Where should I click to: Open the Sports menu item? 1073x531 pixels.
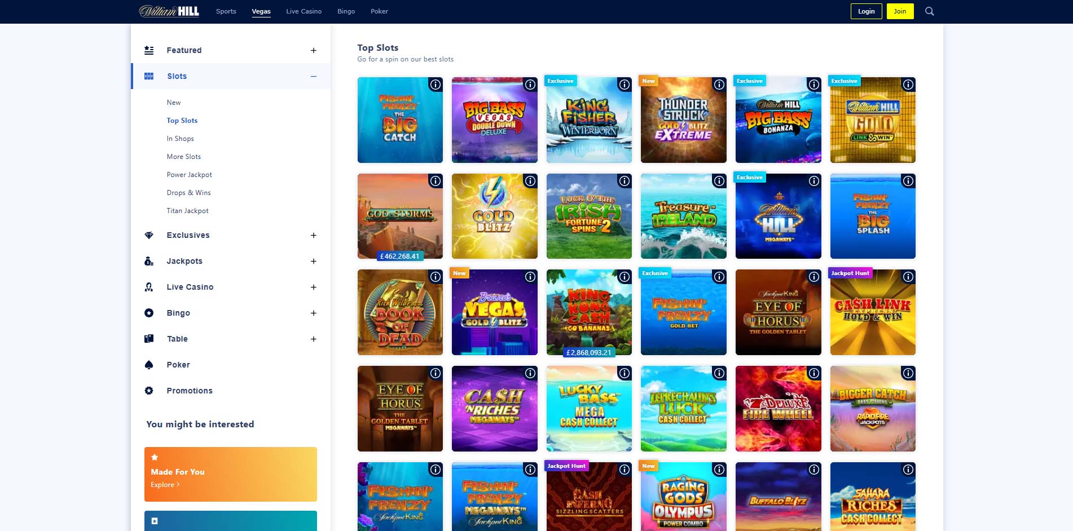click(x=226, y=11)
